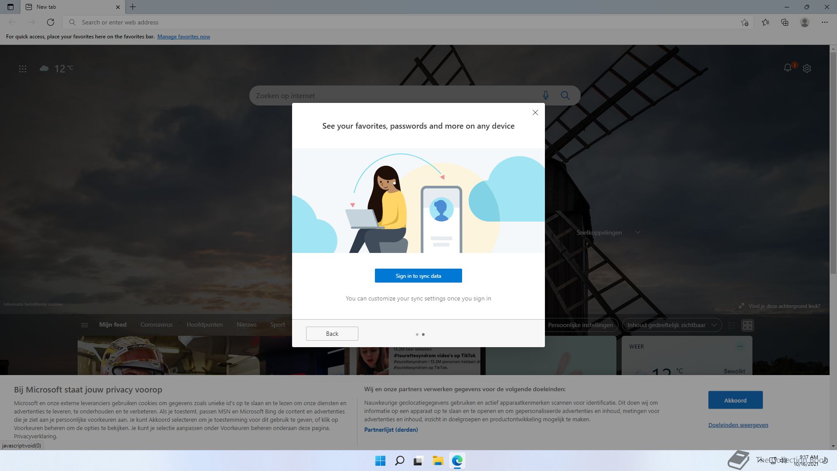This screenshot has height=471, width=837.
Task: Close the sync sign-in dialog
Action: [x=535, y=113]
